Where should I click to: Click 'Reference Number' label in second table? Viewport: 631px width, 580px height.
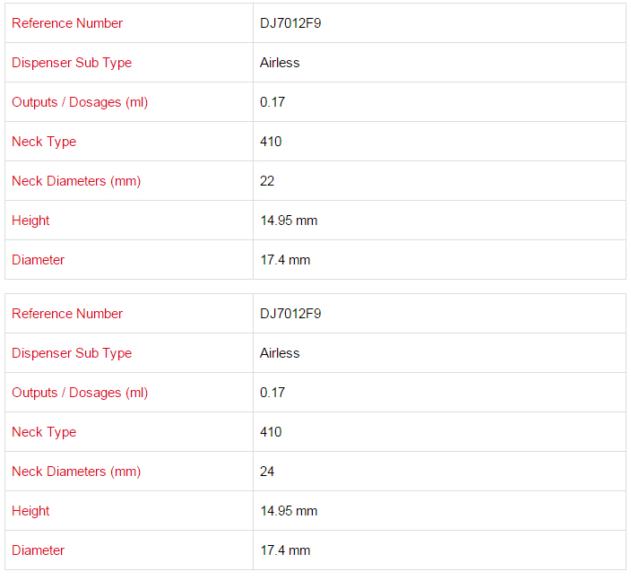(67, 314)
